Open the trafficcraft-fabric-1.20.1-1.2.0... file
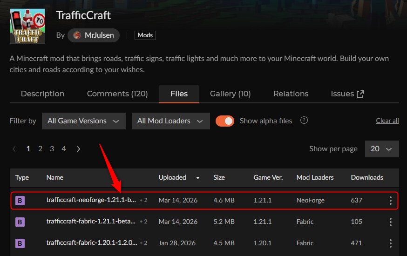Image resolution: width=407 pixels, height=256 pixels. [92, 243]
